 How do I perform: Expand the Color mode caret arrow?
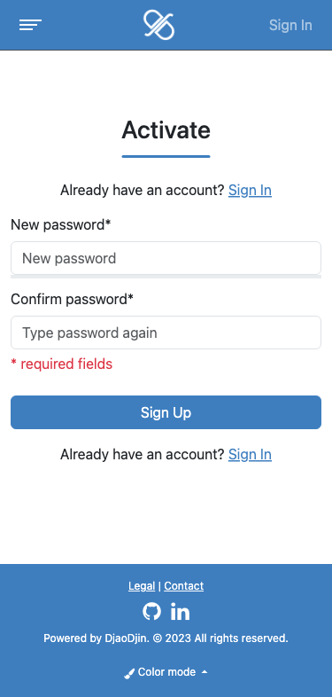pyautogui.click(x=205, y=672)
